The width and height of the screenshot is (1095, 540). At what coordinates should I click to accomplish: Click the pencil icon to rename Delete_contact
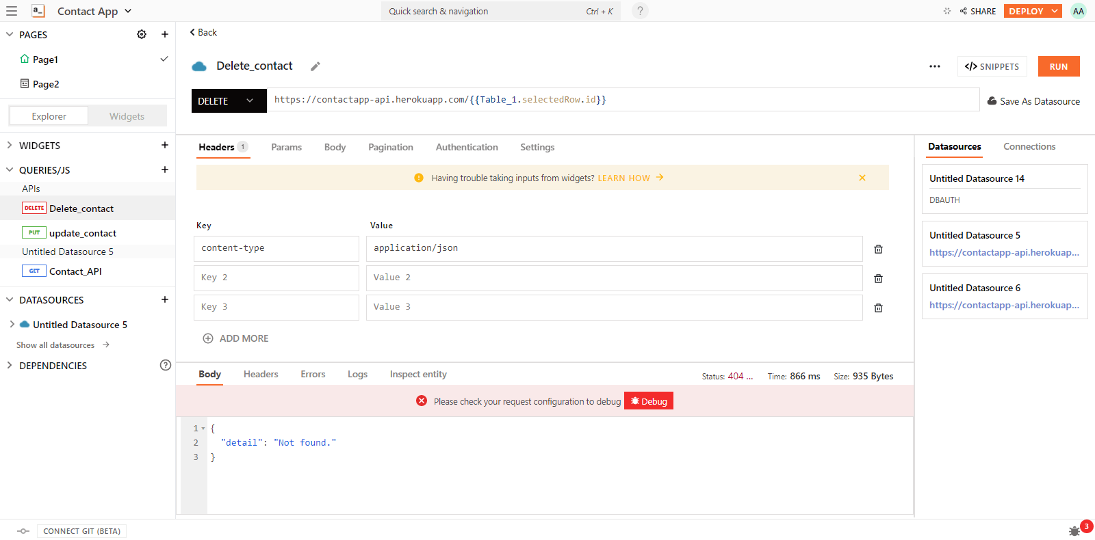(315, 66)
